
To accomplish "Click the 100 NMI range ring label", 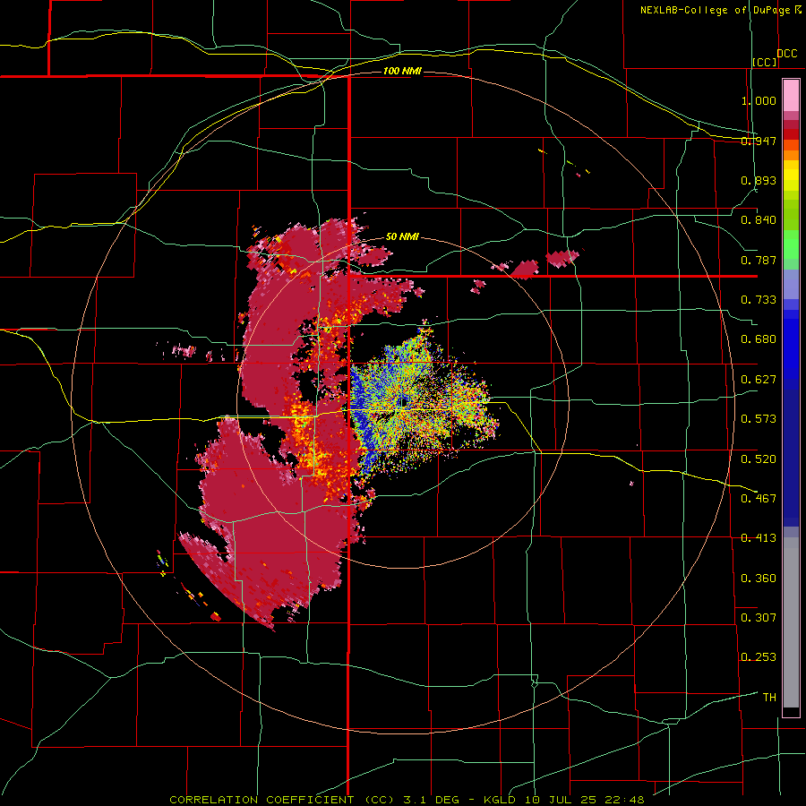I will (x=402, y=71).
